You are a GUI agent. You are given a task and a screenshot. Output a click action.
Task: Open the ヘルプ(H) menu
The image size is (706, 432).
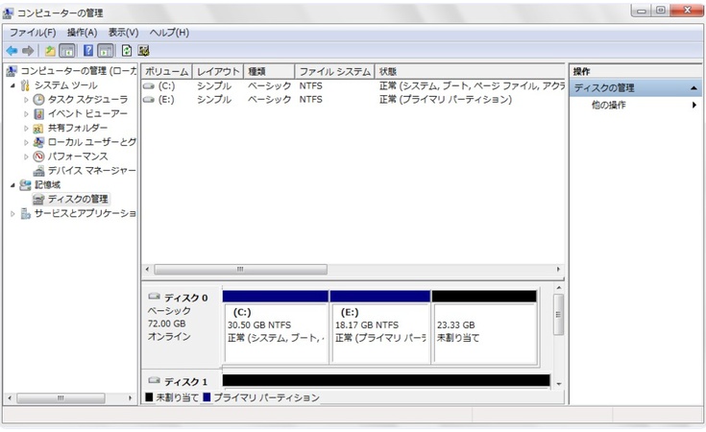(169, 33)
